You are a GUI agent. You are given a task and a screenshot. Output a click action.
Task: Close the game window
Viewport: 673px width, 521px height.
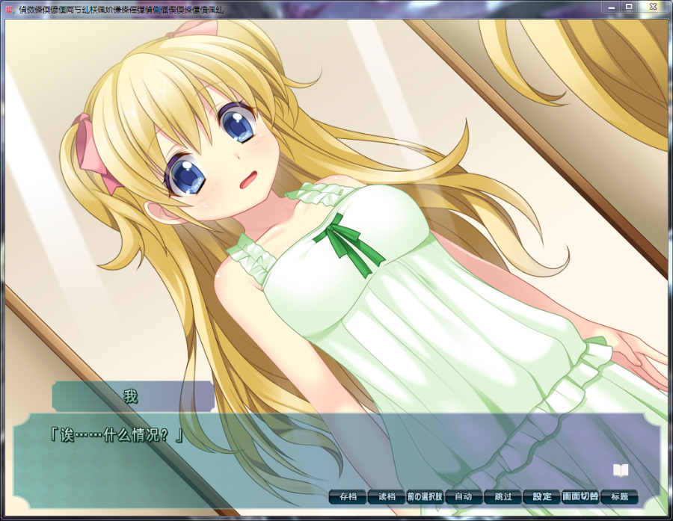(x=654, y=7)
